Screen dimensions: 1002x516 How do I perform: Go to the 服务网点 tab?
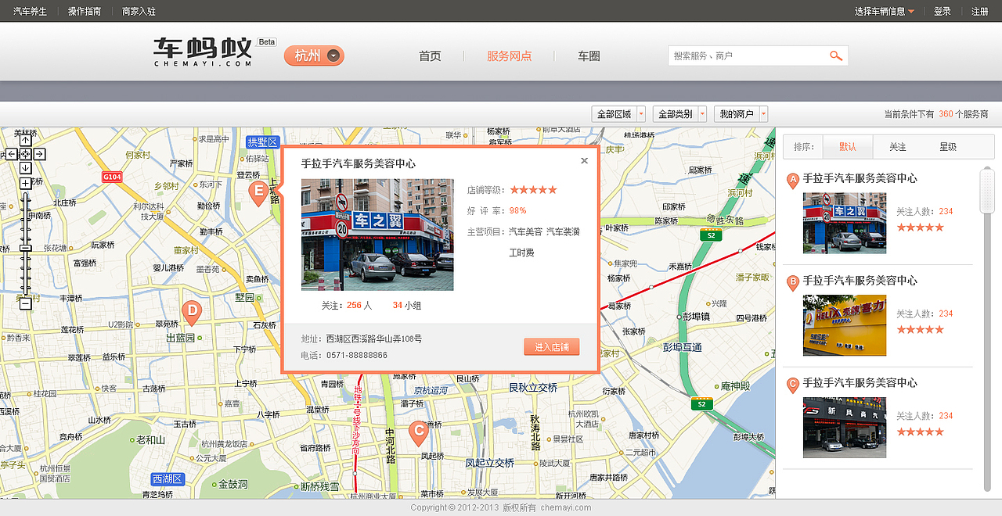(509, 56)
